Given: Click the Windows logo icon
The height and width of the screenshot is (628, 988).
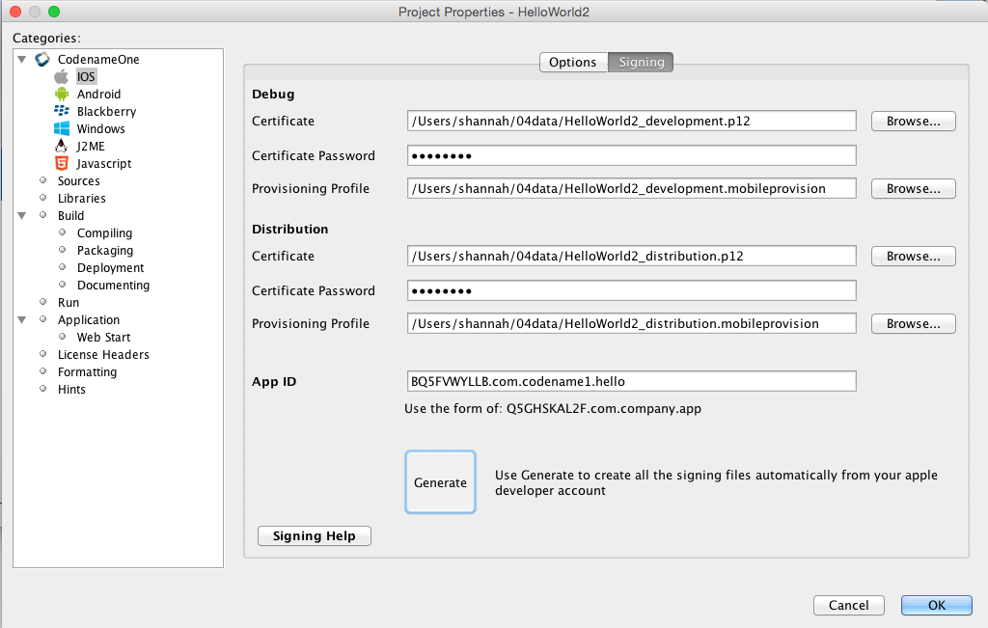Looking at the screenshot, I should (x=62, y=129).
